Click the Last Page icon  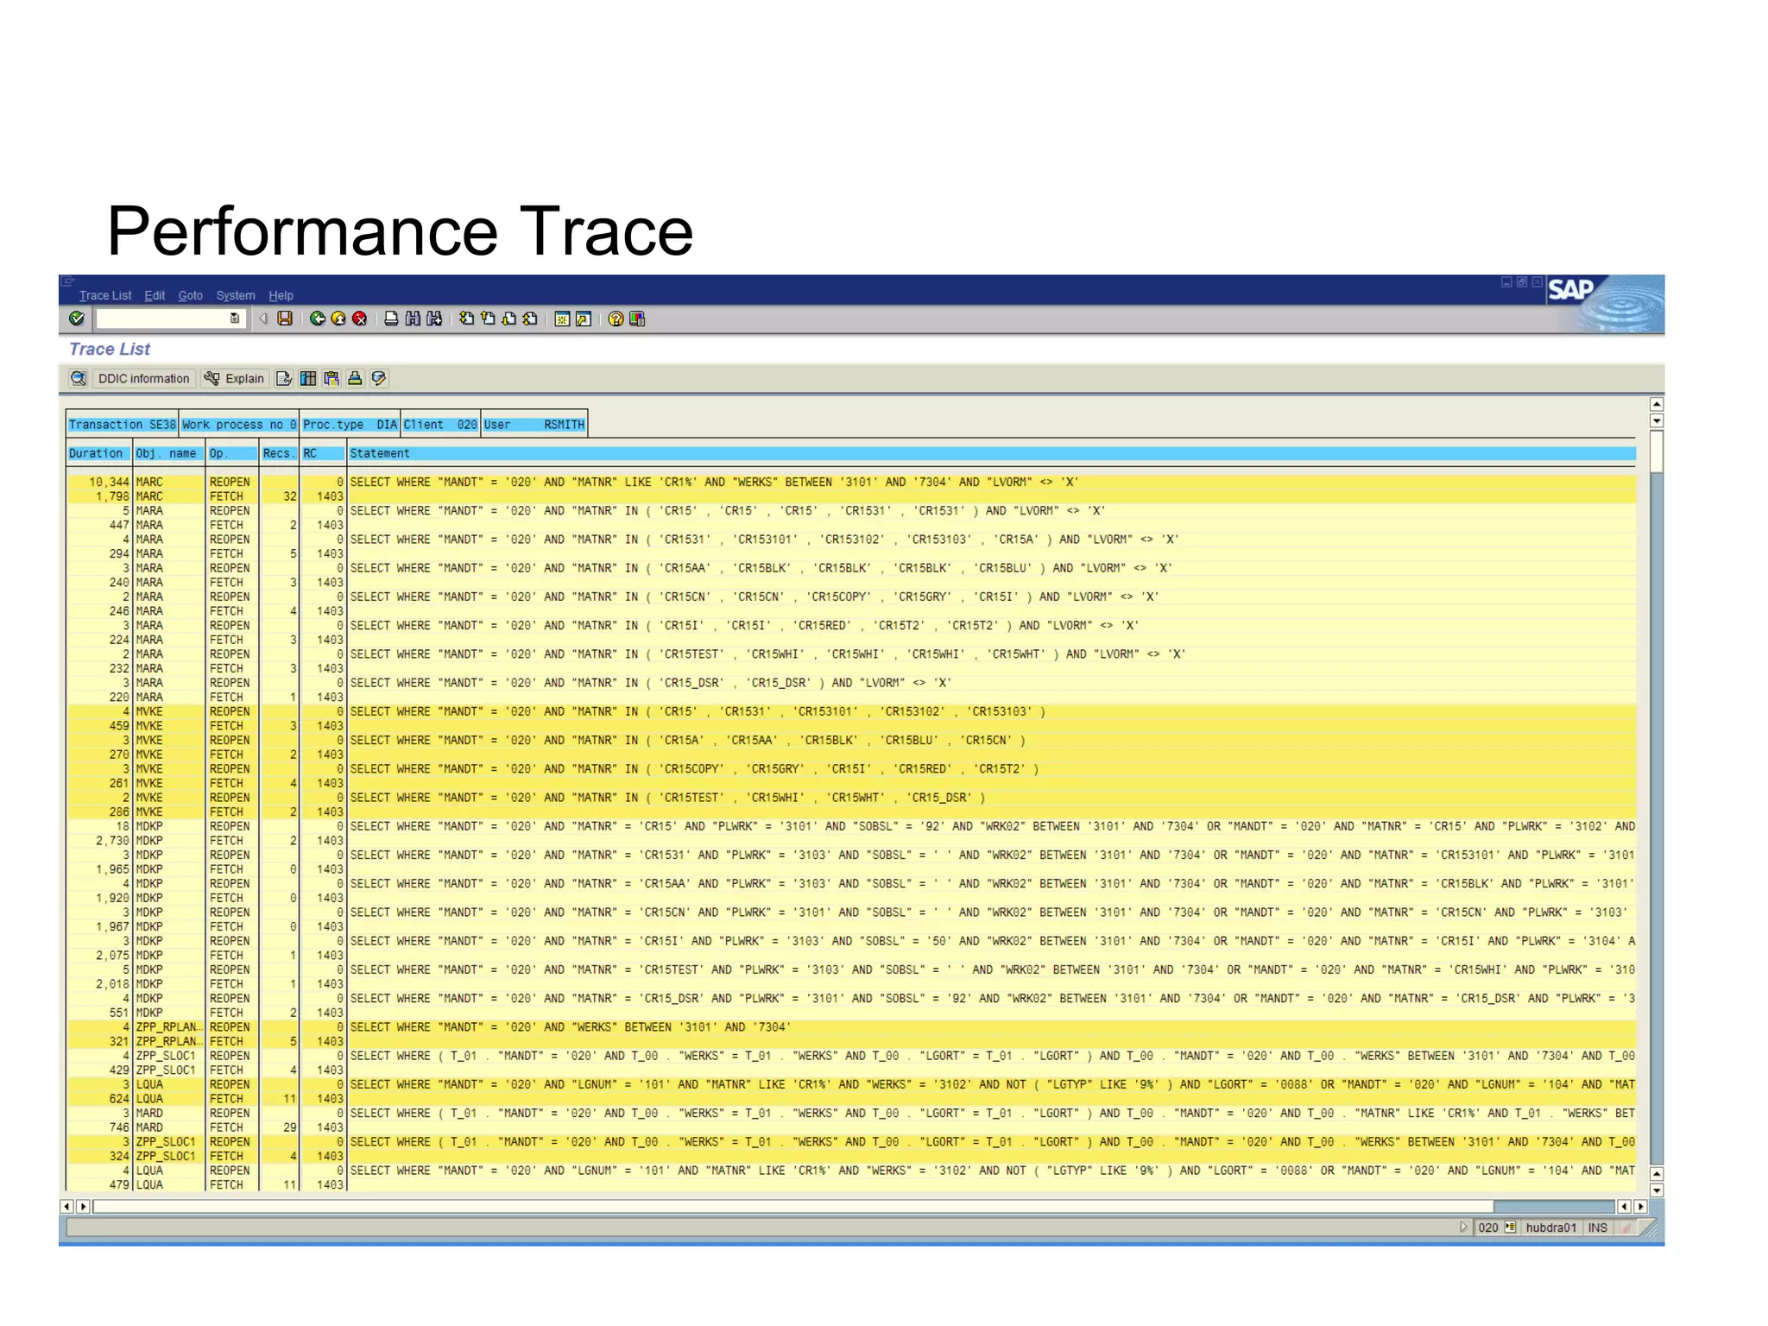click(530, 319)
